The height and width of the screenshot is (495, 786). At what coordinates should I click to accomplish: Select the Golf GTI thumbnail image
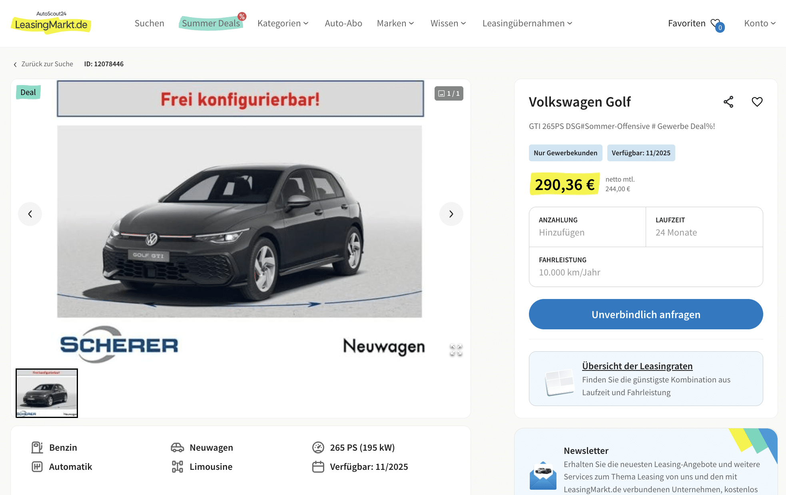47,393
